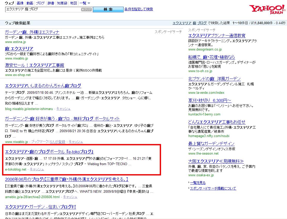Expand the 一覧 dropdown arrow
This screenshot has height=219, width=287.
coord(89,3)
